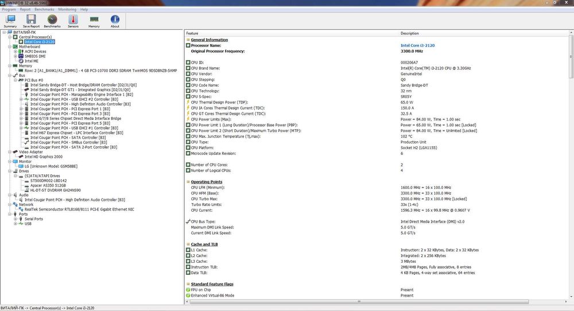Click the Ports tree node icon
The image size is (574, 311).
click(15, 214)
